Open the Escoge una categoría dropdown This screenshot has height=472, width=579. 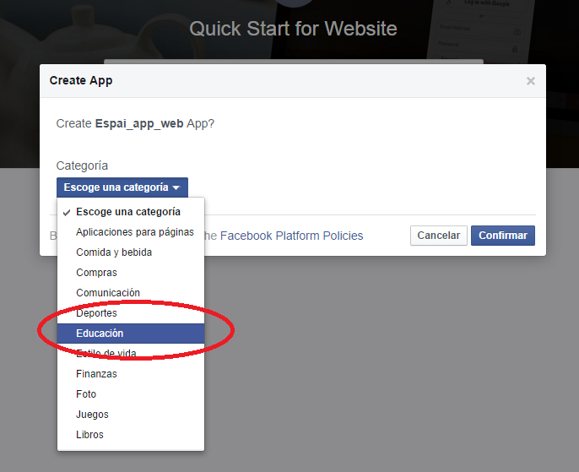pyautogui.click(x=122, y=187)
